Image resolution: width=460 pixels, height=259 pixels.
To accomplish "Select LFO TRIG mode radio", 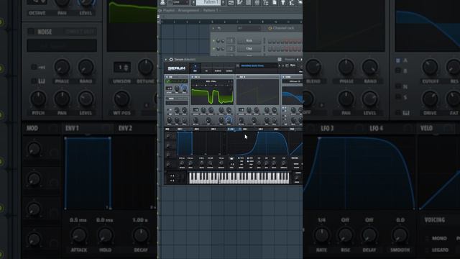I will point(239,158).
